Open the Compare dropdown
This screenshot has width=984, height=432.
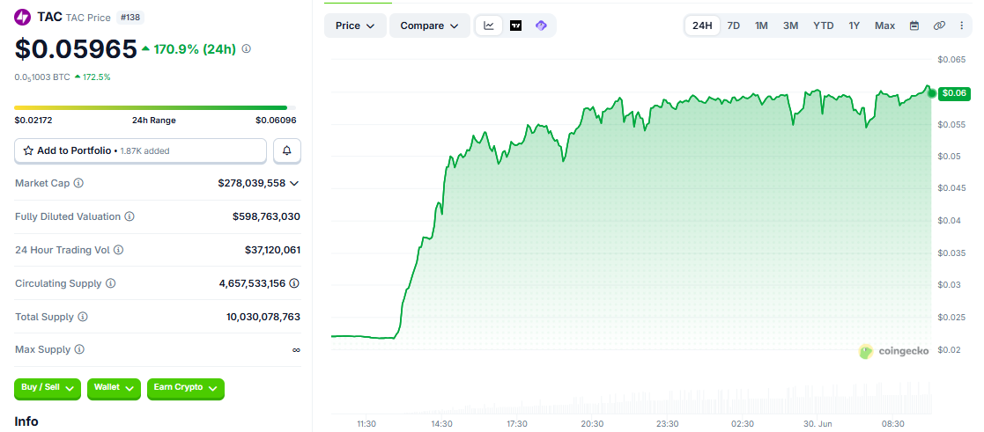430,26
